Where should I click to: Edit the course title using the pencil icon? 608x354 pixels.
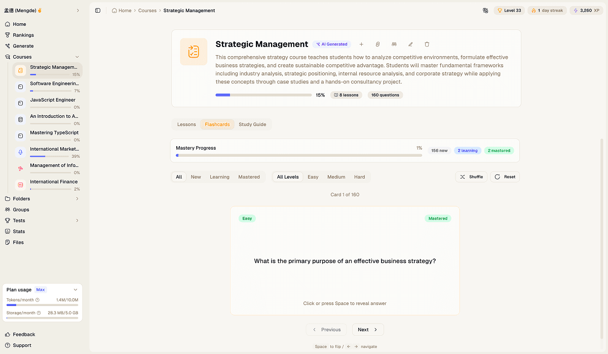tap(410, 44)
